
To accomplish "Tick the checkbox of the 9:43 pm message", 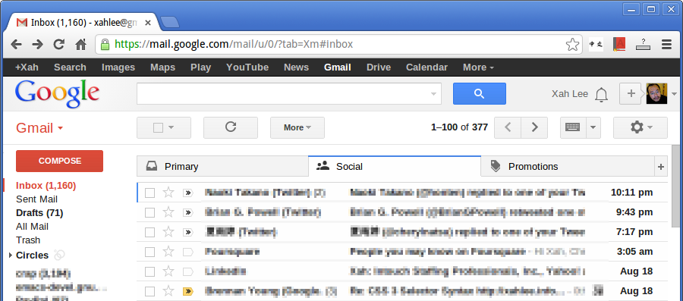I will pyautogui.click(x=150, y=213).
